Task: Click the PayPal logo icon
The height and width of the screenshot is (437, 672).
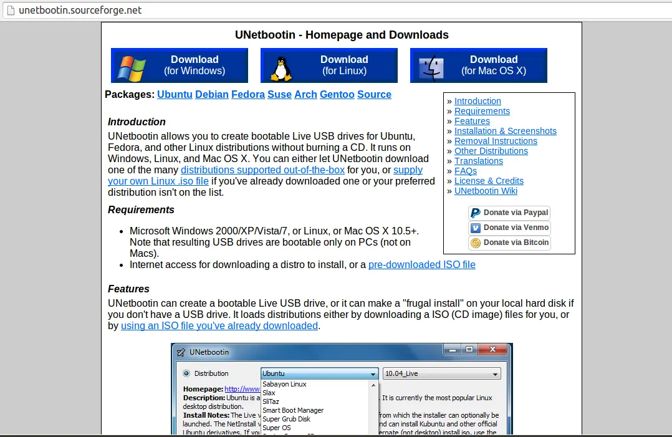Action: point(475,213)
